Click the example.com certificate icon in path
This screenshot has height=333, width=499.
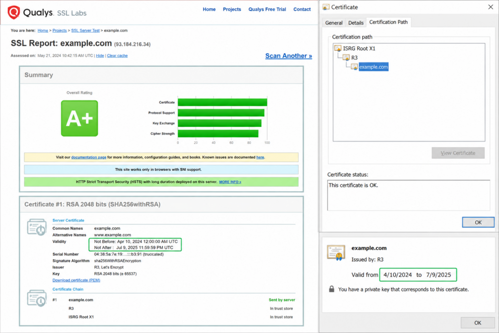(x=354, y=67)
